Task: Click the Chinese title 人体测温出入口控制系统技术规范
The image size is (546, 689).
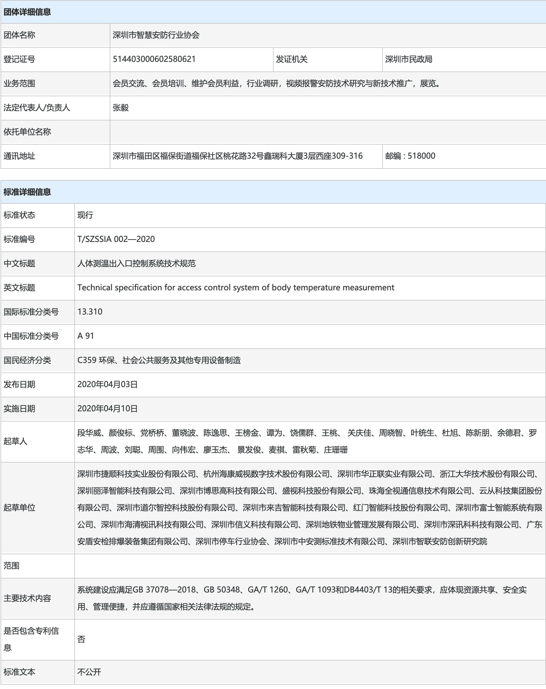Action: coord(136,264)
